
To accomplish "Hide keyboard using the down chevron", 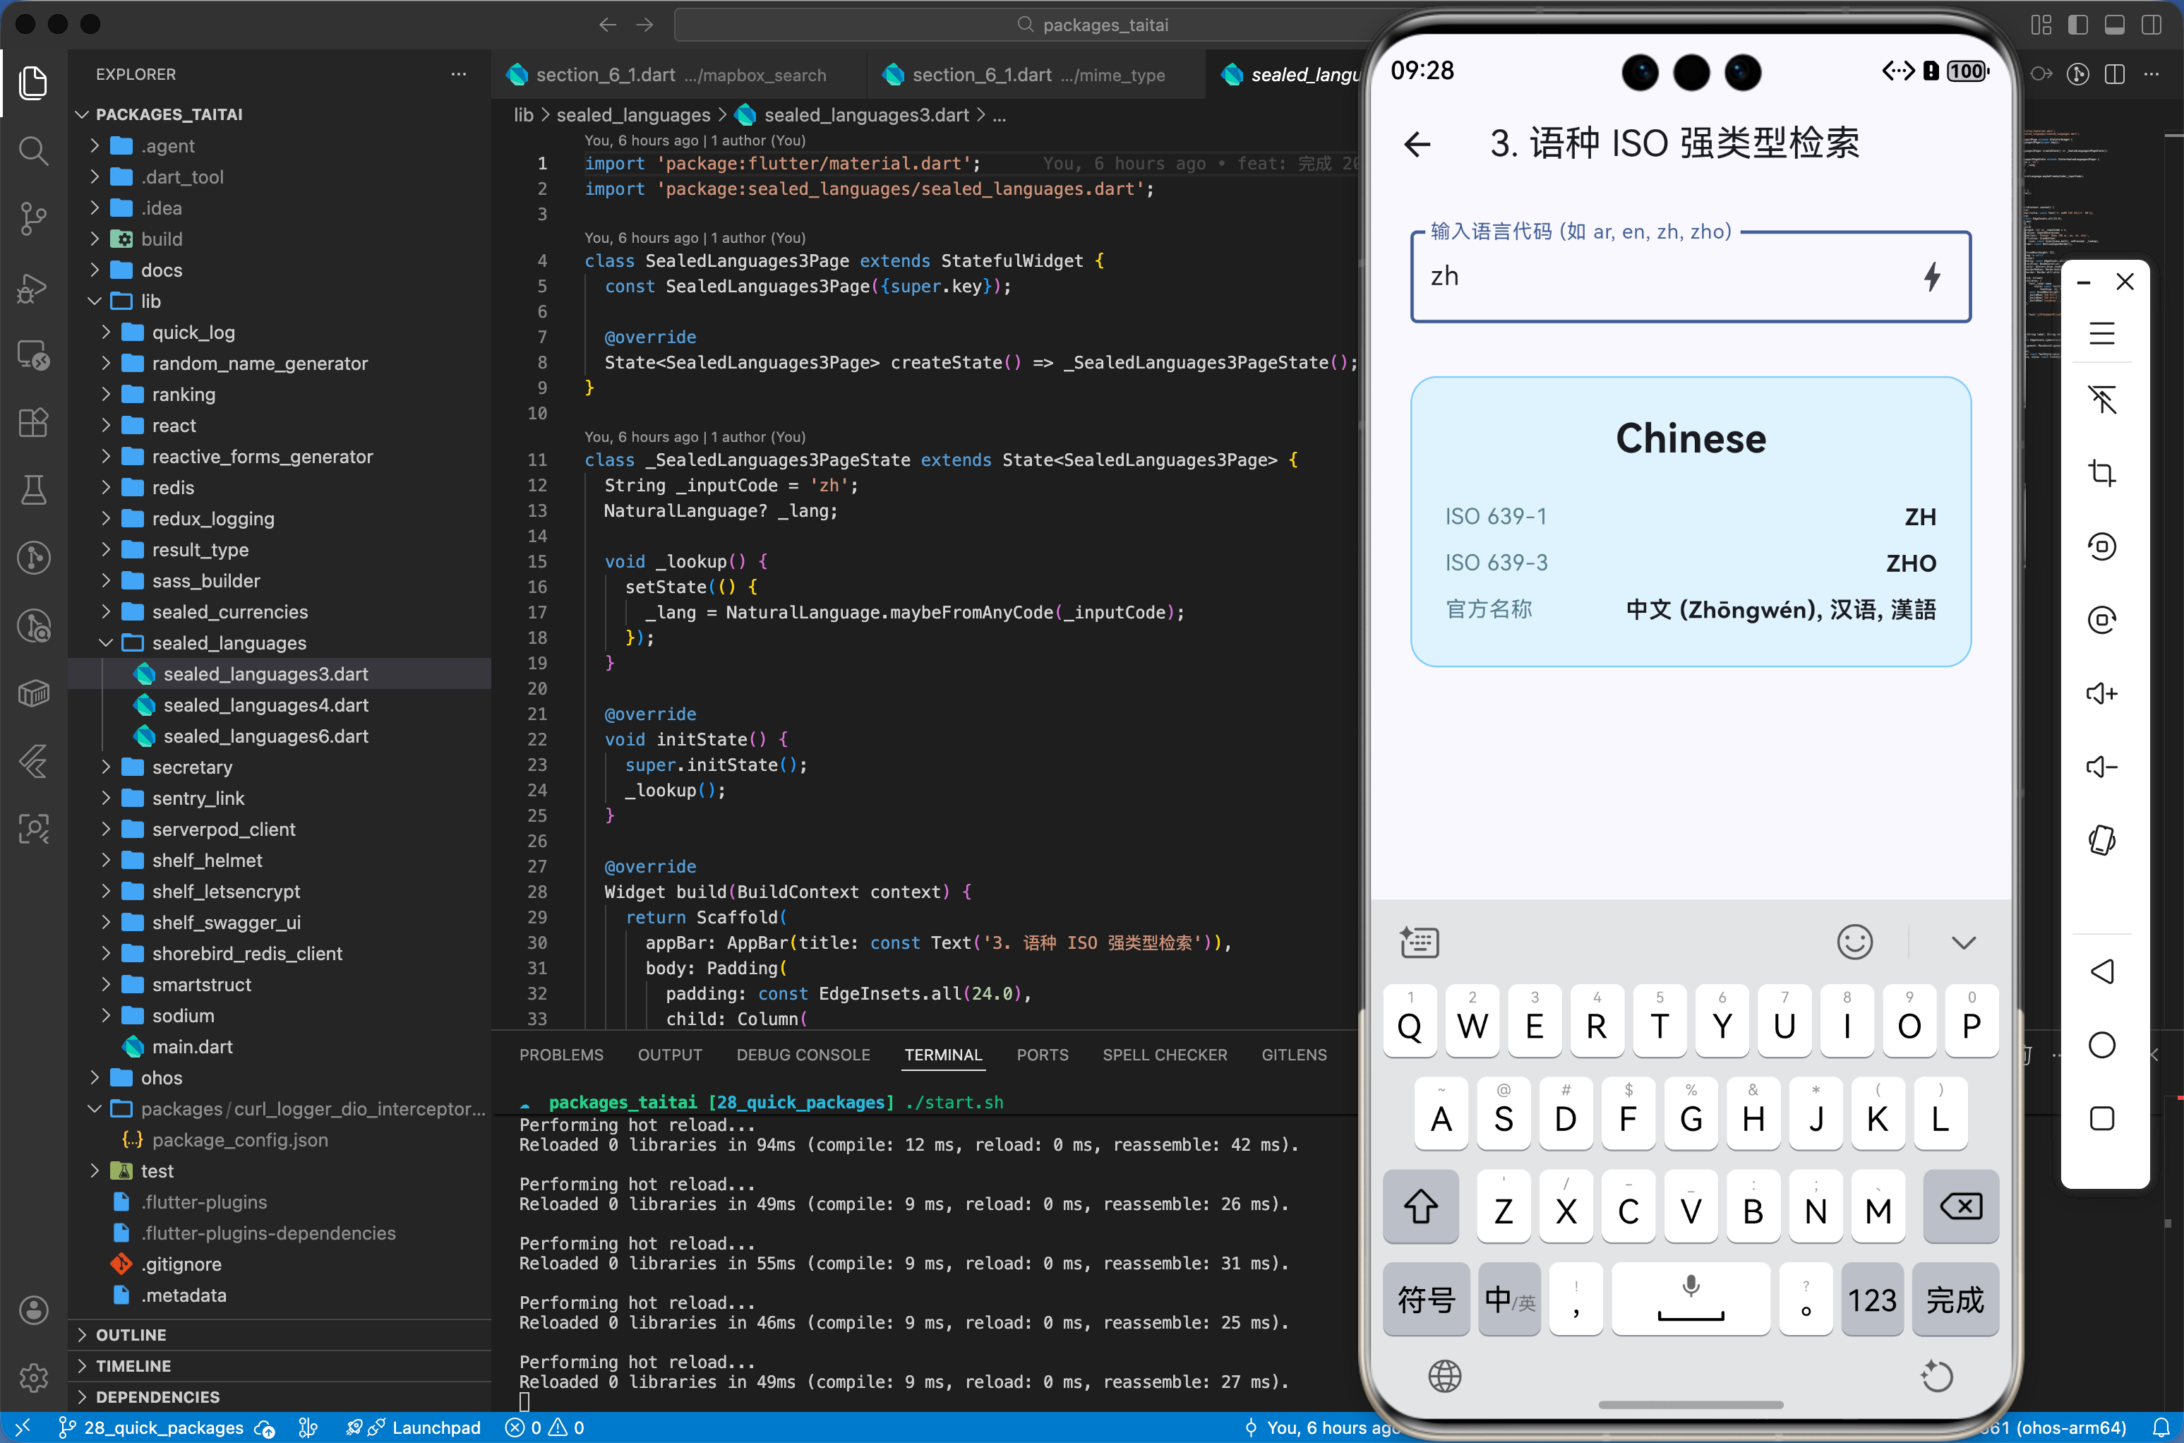I will click(x=1963, y=942).
